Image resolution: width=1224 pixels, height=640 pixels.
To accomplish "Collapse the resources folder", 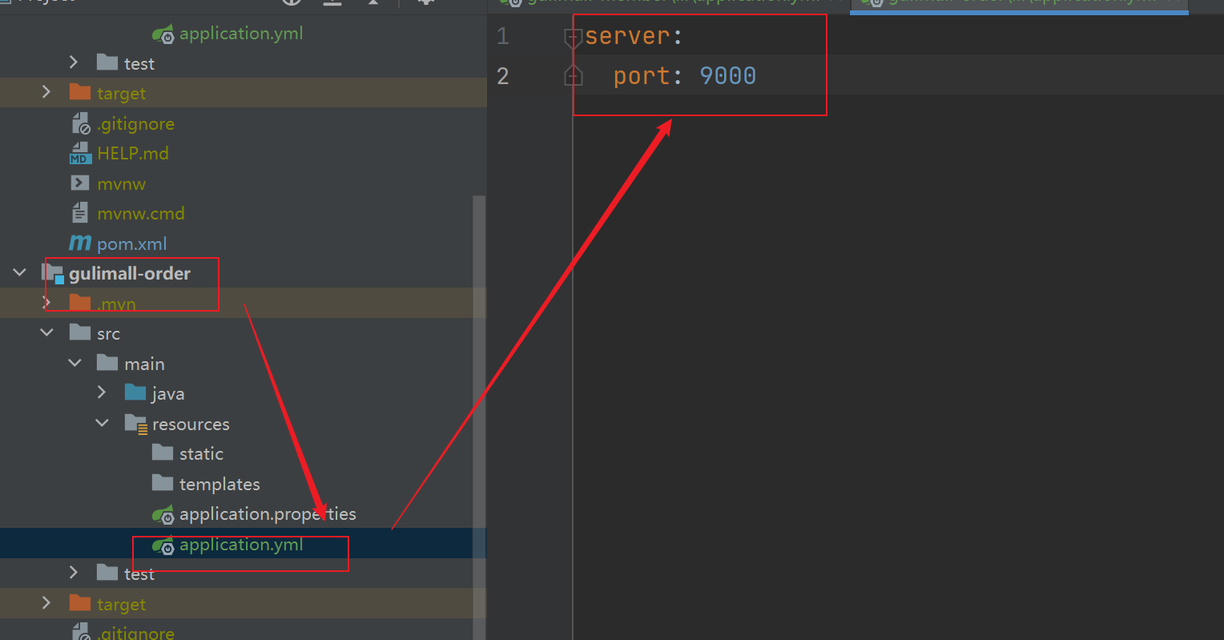I will tap(102, 423).
